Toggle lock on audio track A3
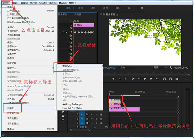Viewport: 194px width, 138px height. tap(77, 123)
